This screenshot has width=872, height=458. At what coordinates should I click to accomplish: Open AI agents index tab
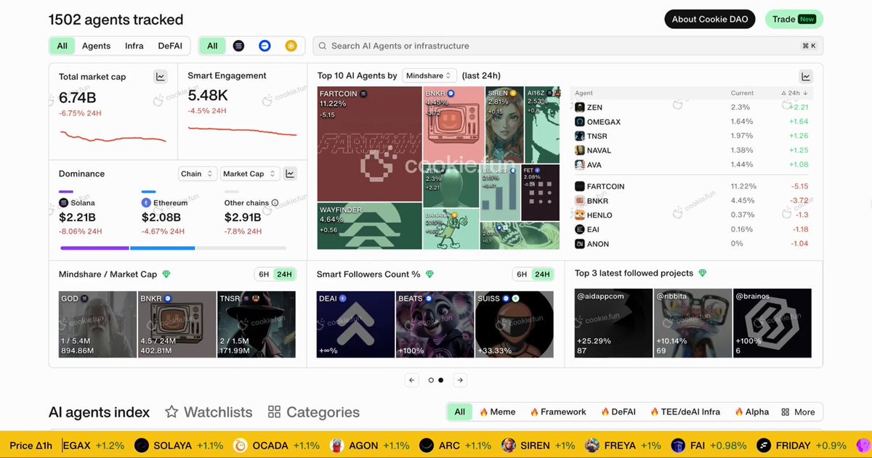click(x=99, y=412)
